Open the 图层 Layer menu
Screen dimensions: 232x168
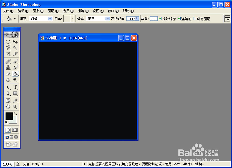tap(53, 11)
